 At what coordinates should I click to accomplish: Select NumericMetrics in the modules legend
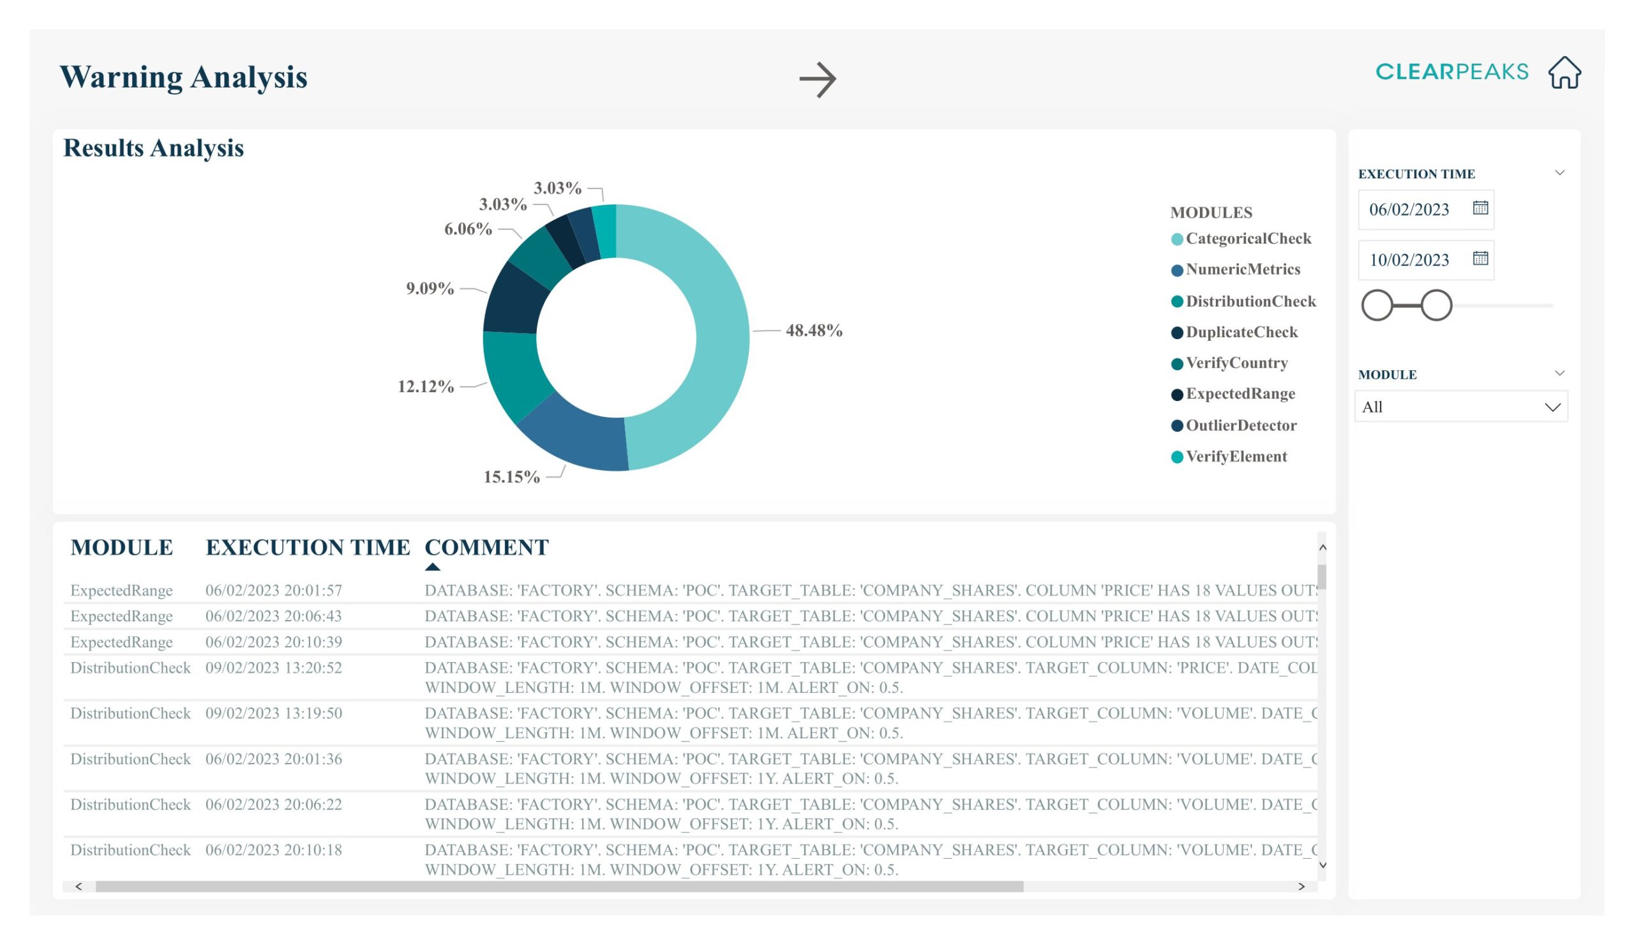click(x=1236, y=270)
